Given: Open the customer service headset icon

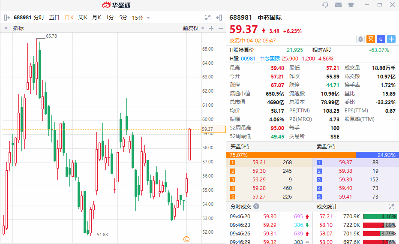Looking at the screenshot, I should (325, 5).
